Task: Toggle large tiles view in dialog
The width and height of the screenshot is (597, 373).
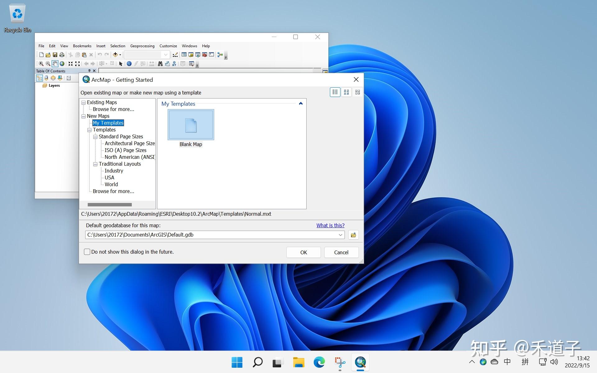Action: point(357,92)
